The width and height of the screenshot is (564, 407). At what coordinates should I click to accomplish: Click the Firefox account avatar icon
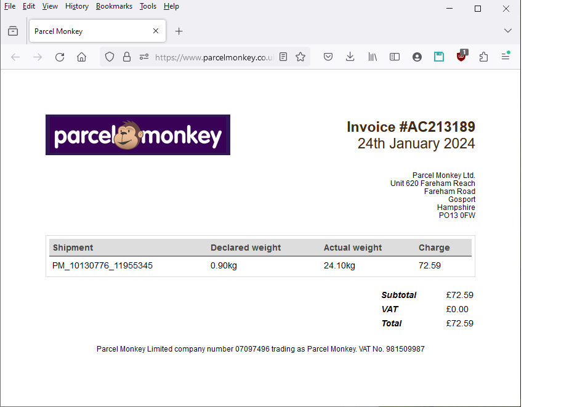(417, 57)
